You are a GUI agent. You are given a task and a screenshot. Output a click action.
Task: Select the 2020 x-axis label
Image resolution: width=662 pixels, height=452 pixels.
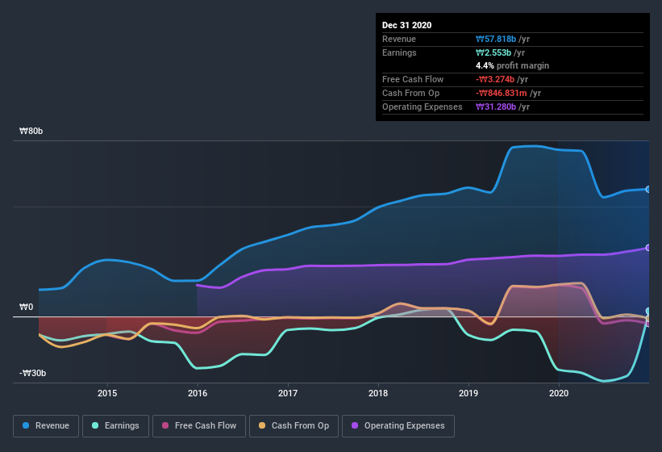click(559, 393)
